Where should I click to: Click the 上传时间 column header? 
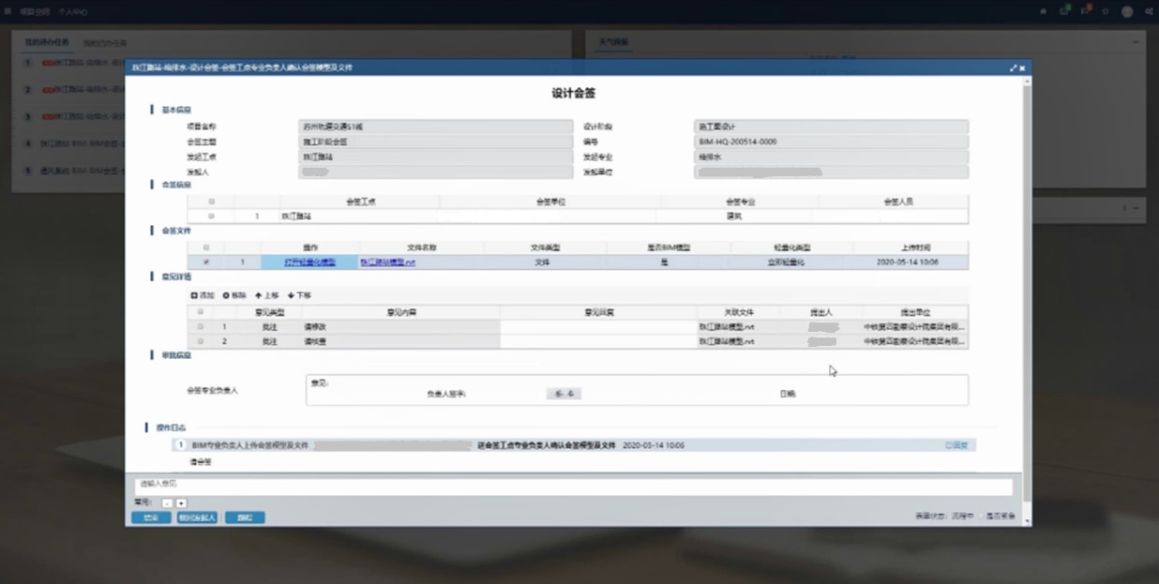click(x=915, y=247)
